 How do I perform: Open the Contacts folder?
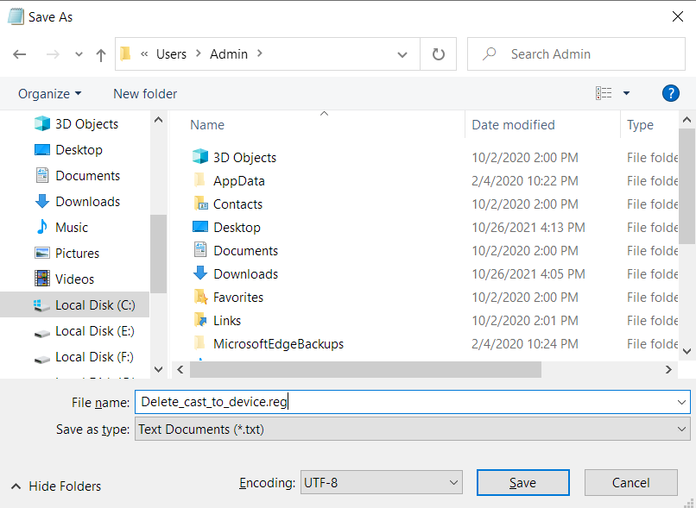[237, 204]
